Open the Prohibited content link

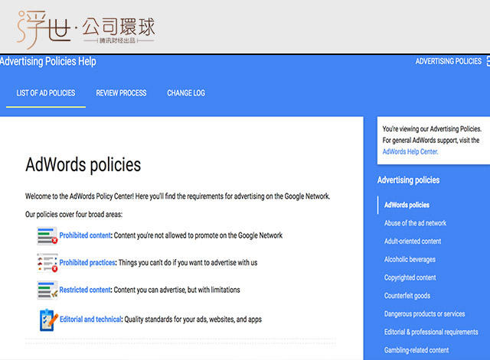click(86, 235)
